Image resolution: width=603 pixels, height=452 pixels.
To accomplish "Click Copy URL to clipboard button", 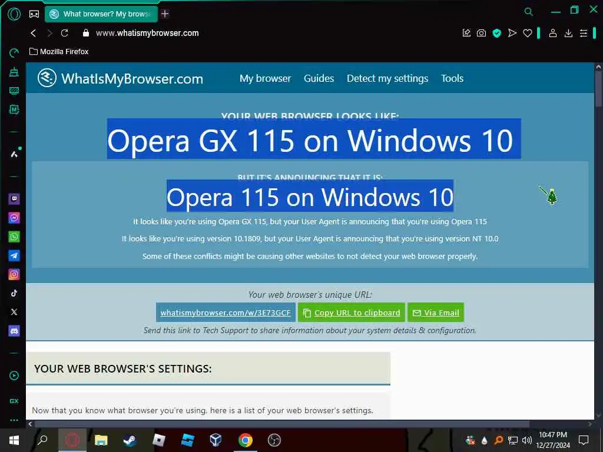I will [x=352, y=313].
